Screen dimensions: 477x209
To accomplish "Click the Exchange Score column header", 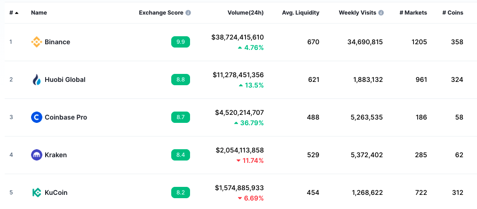I will pyautogui.click(x=161, y=13).
